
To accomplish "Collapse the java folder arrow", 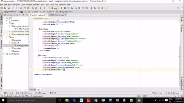I will pos(7,23).
